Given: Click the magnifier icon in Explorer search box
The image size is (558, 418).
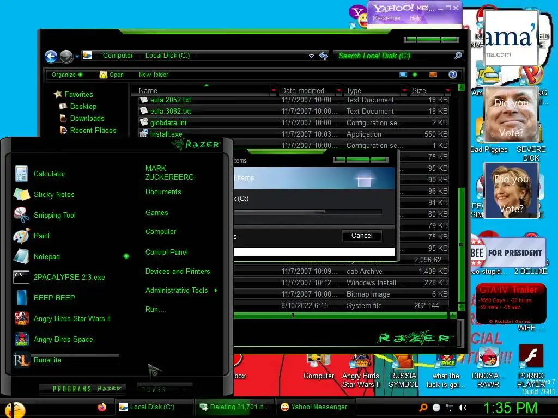Looking at the screenshot, I should (458, 56).
